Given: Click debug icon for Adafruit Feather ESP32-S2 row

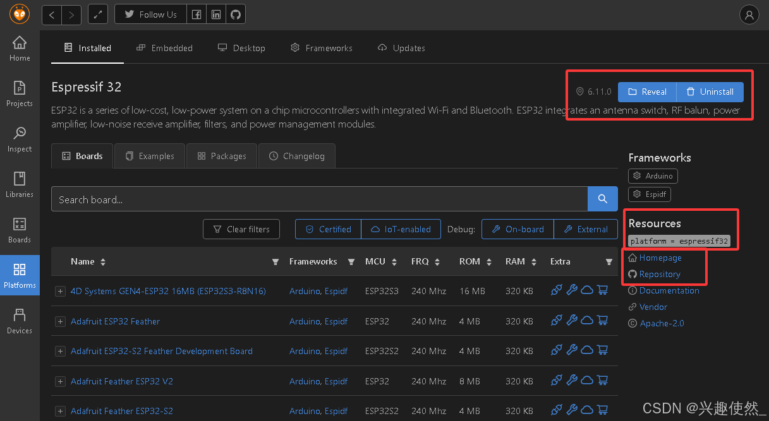Looking at the screenshot, I should point(557,410).
